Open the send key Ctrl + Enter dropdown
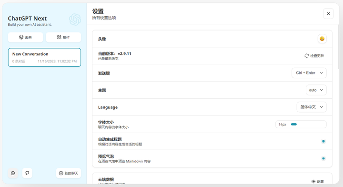The image size is (343, 187). (309, 73)
